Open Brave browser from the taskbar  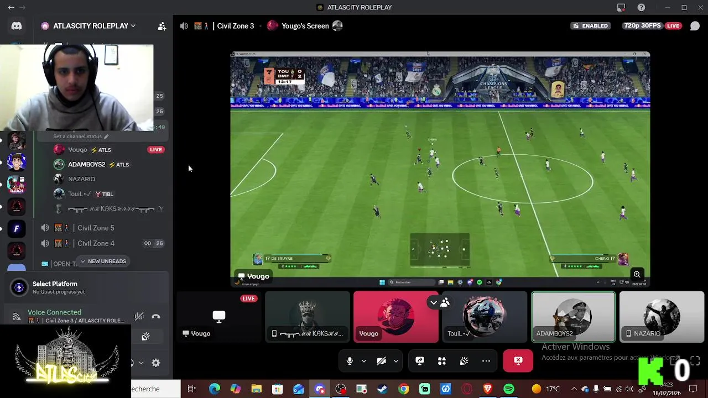pos(488,389)
